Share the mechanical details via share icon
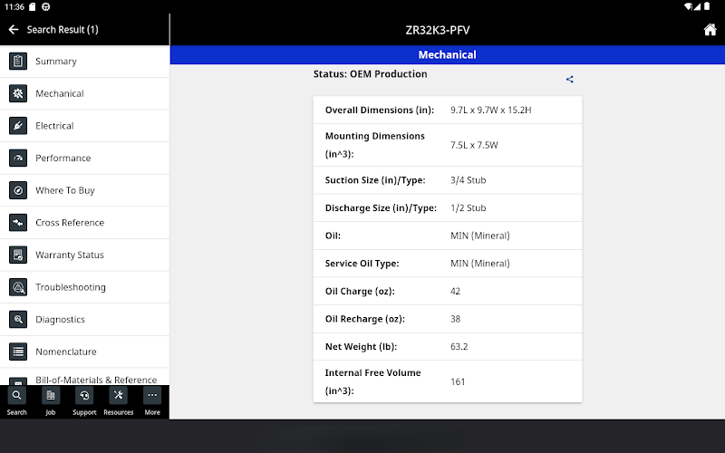Screen dimensions: 725x453 tap(570, 80)
